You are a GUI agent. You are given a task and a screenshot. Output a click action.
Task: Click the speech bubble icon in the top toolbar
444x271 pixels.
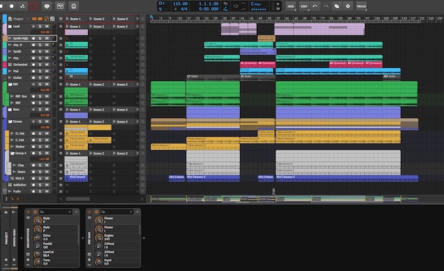46,6
